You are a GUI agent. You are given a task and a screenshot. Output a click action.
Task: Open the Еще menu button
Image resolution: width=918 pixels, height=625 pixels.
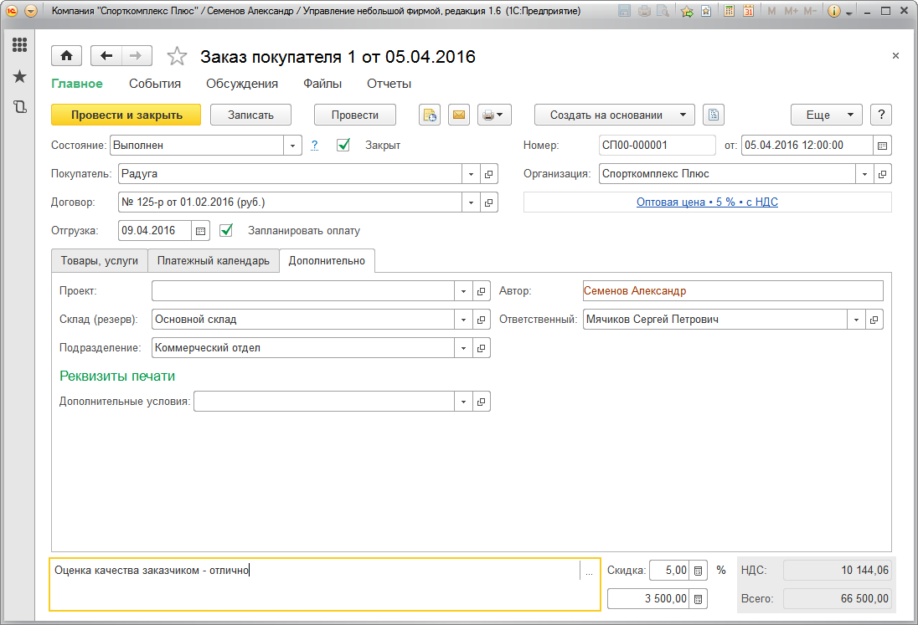pos(826,115)
